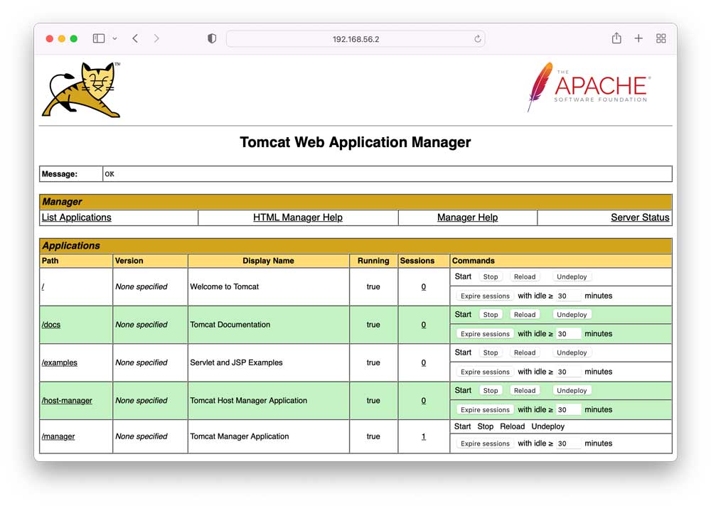Undeploy the Servlet and JSP Examples application

pos(572,352)
